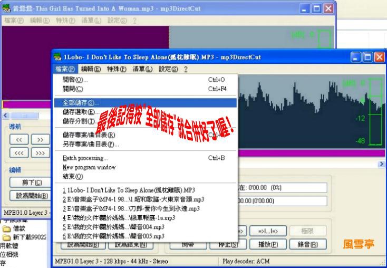Click the 錄音(R) record button
The height and width of the screenshot is (268, 387).
click(x=308, y=245)
